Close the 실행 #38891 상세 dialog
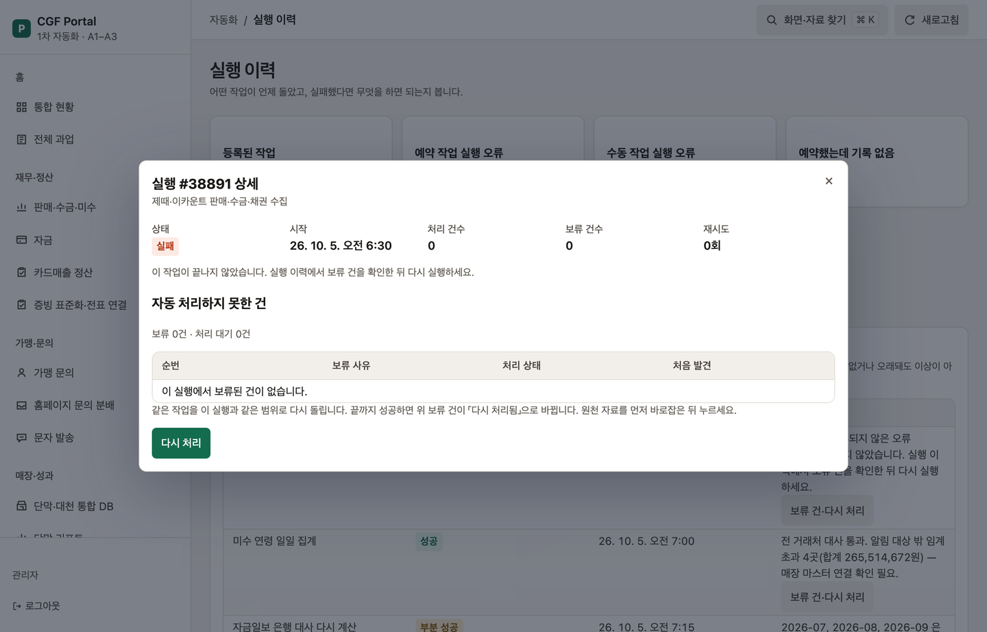 [829, 181]
